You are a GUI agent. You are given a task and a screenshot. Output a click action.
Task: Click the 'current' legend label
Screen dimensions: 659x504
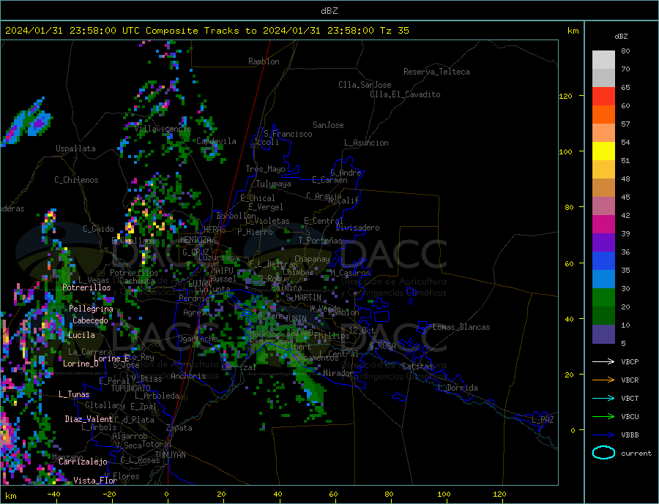636,454
